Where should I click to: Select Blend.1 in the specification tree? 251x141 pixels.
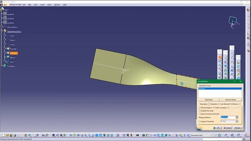(x=13, y=58)
